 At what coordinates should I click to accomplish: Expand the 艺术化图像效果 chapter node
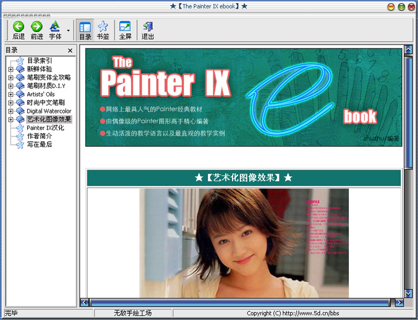[x=10, y=119]
